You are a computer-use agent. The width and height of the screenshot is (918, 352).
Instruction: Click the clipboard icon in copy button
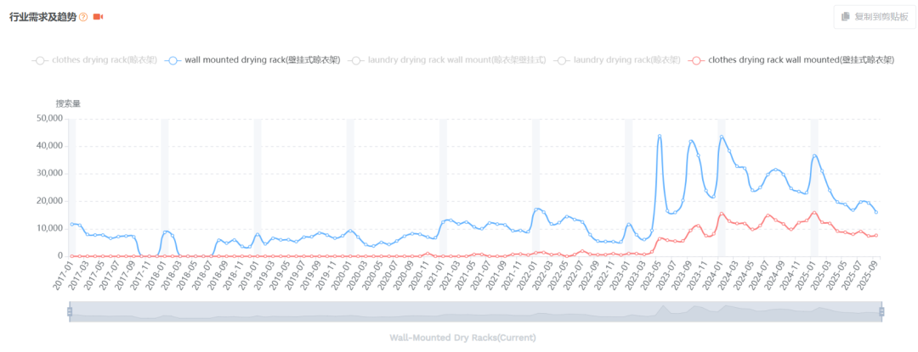pyautogui.click(x=845, y=17)
